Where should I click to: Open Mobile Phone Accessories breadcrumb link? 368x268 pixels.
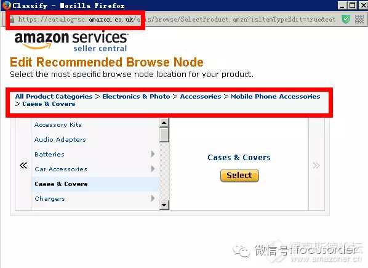click(x=276, y=97)
